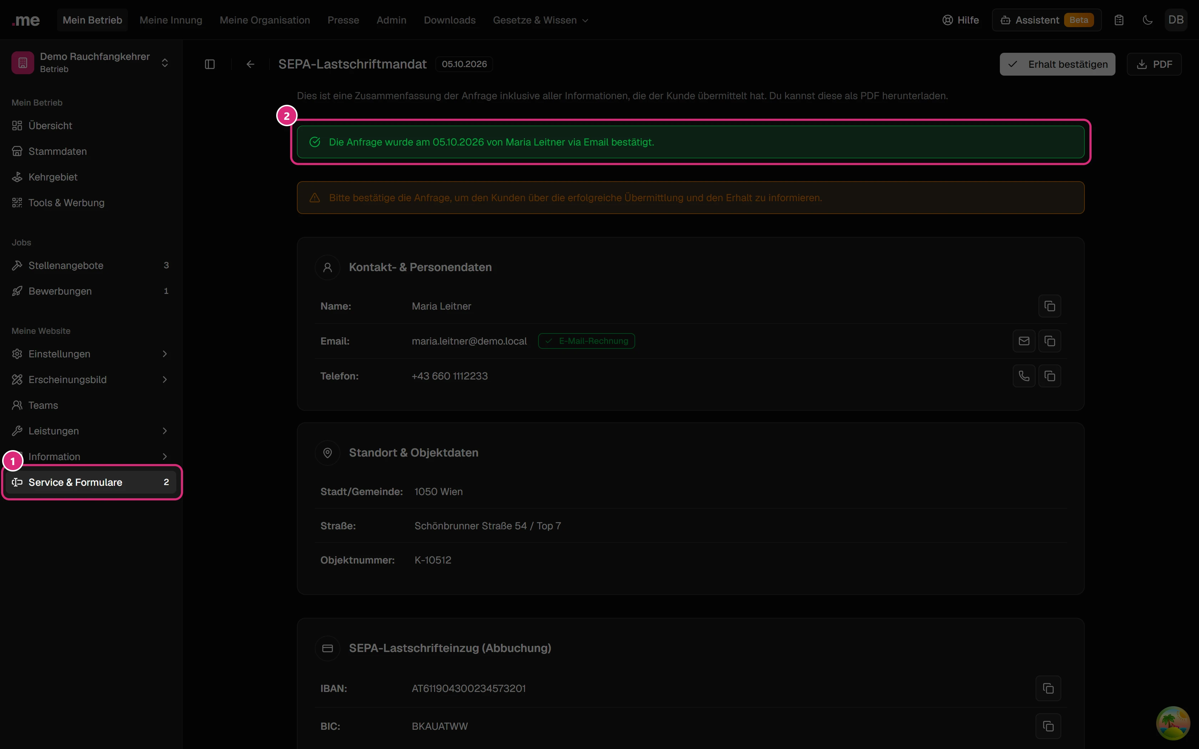Click Erhalt bestätigen button
Screen dimensions: 1199x749
[1057, 65]
